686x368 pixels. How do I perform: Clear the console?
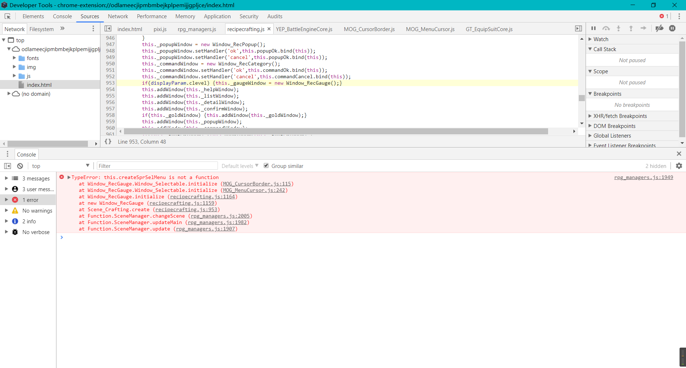click(20, 166)
